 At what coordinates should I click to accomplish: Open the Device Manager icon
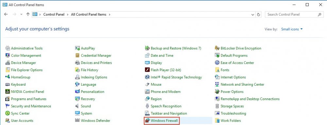click(8, 63)
